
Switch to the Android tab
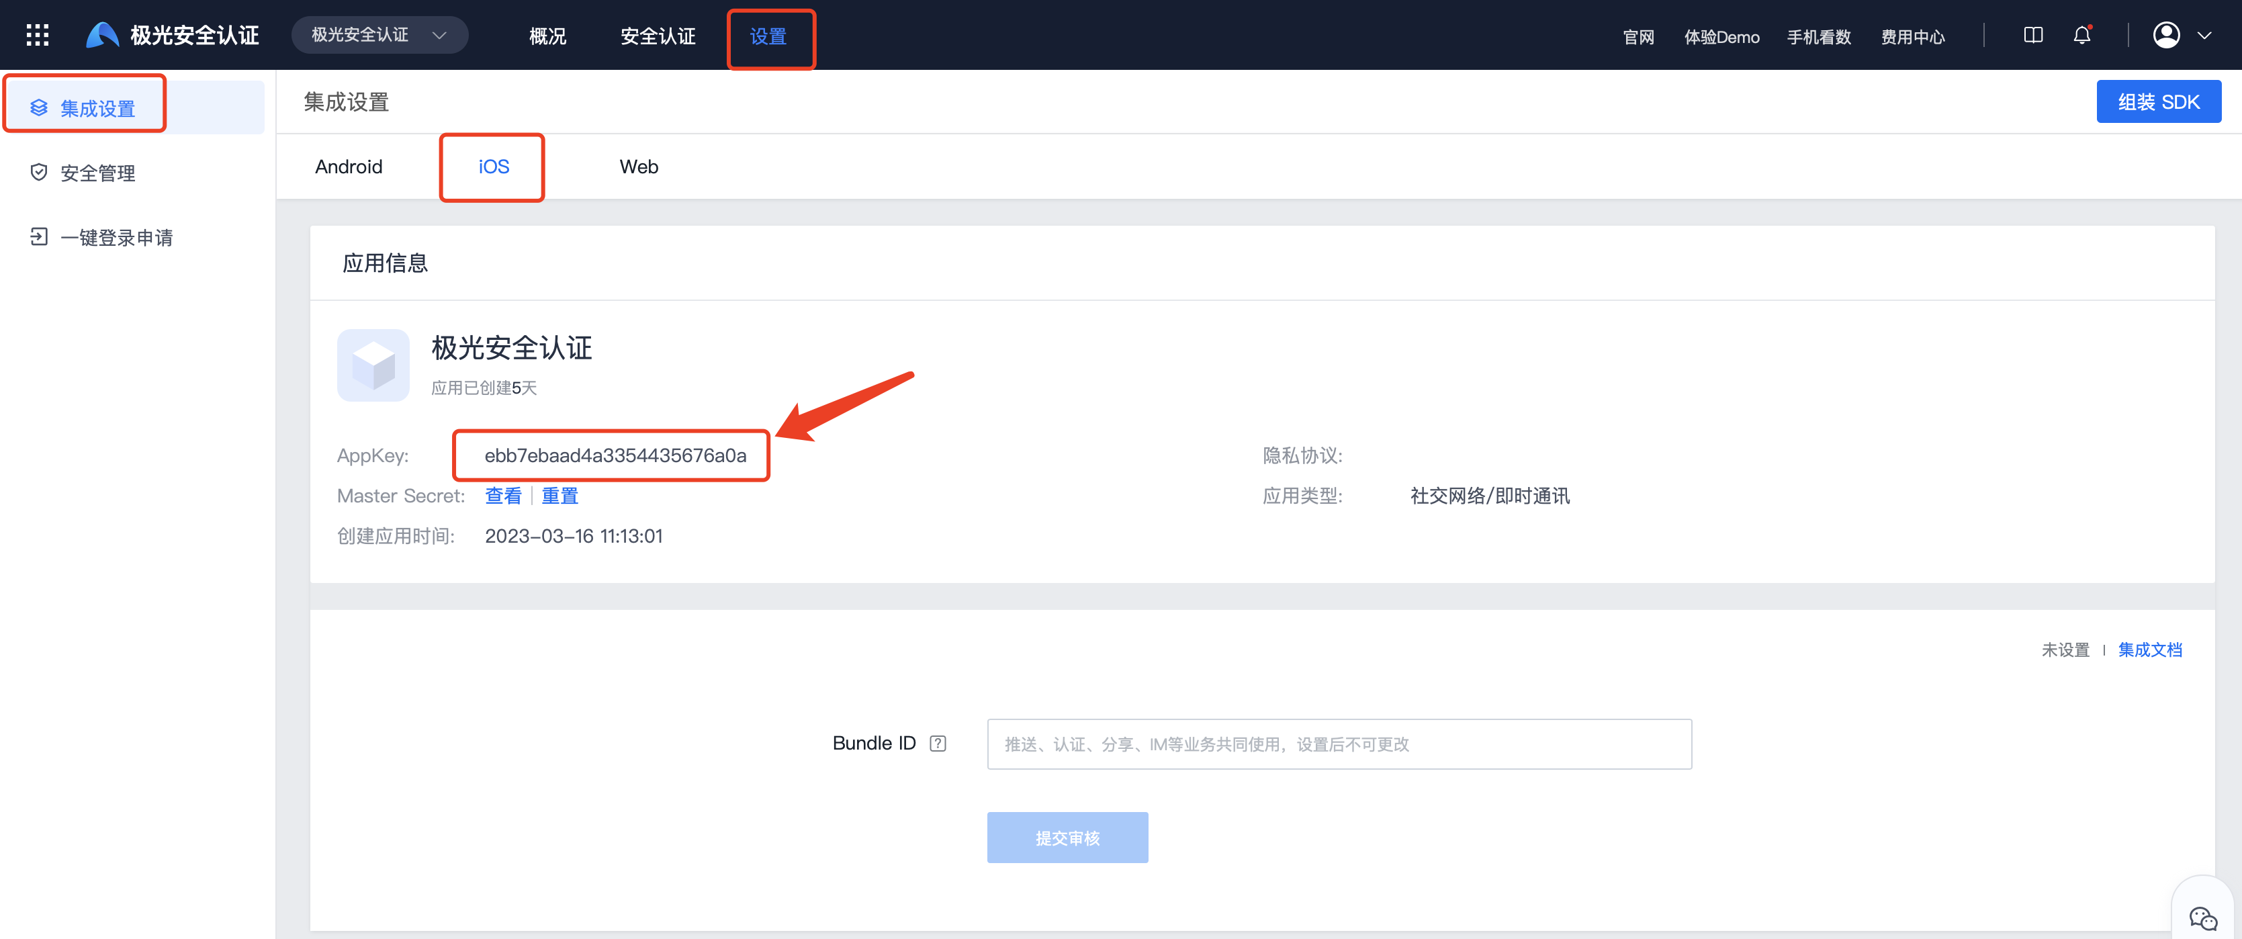[349, 166]
